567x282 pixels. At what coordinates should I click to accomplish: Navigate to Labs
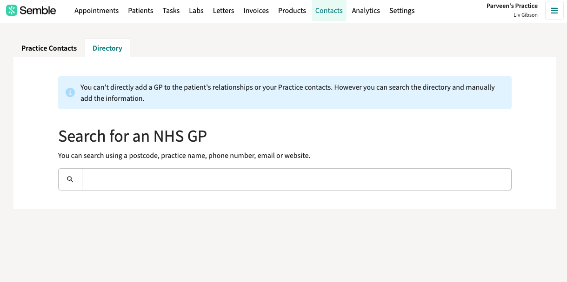click(196, 11)
